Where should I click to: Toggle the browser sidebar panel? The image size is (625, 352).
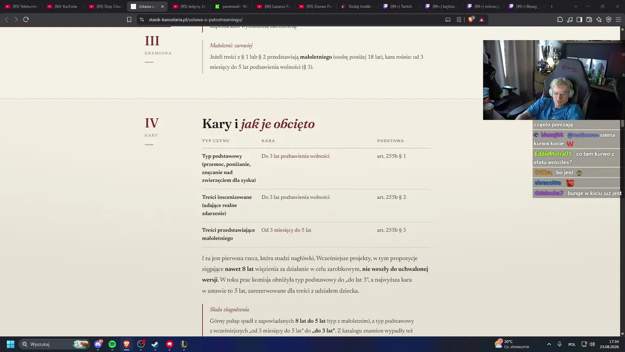pyautogui.click(x=580, y=20)
